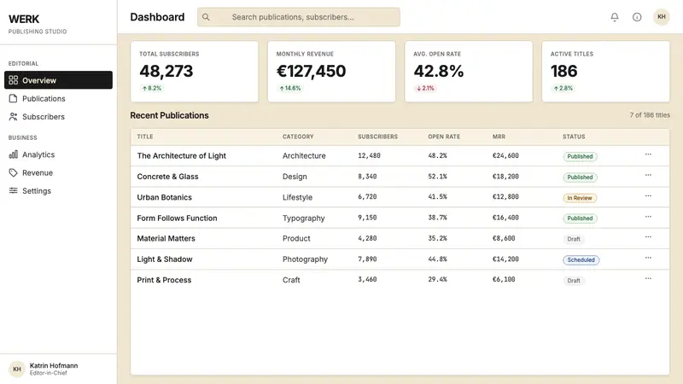
Task: Open more options for Light & Shadow
Action: 648,258
